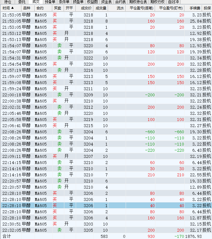This screenshot has width=212, height=239.
Task: Click total mark-to-market -170
Action: 179,236
